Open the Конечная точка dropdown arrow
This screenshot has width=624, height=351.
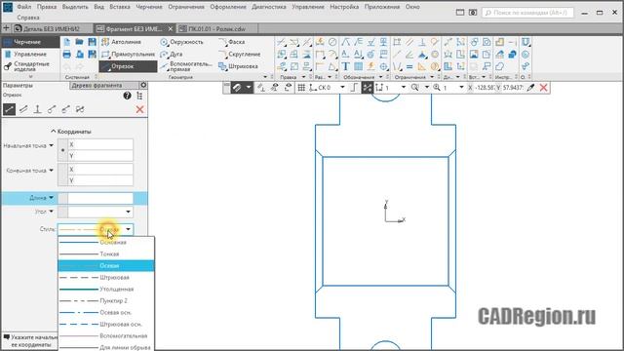51,171
